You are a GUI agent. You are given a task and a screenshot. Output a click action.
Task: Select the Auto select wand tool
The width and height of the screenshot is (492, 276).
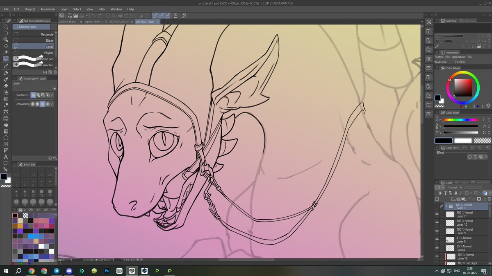tap(6, 52)
